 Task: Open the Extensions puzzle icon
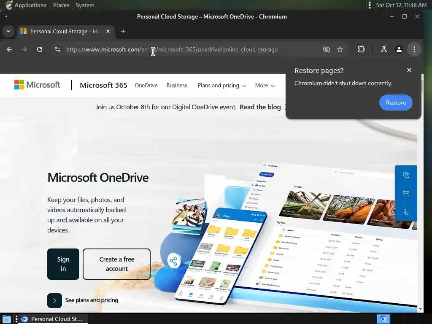coord(361,50)
